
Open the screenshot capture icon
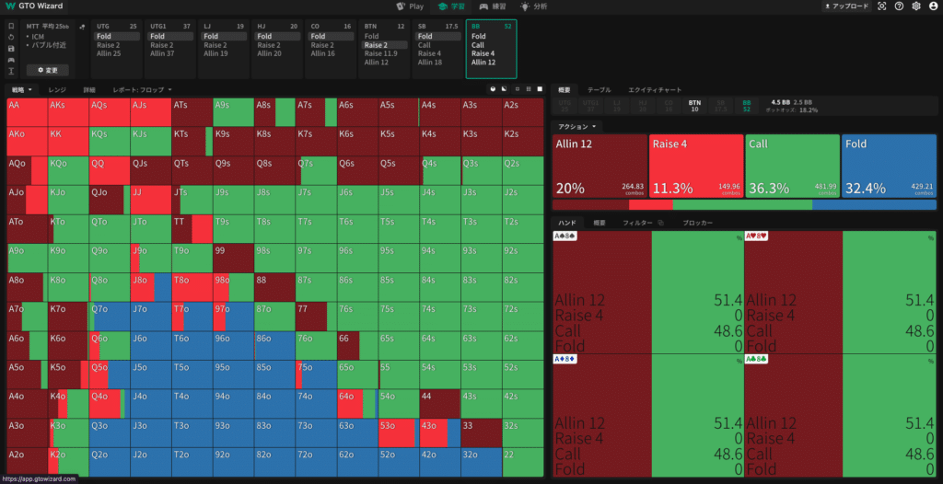(881, 6)
